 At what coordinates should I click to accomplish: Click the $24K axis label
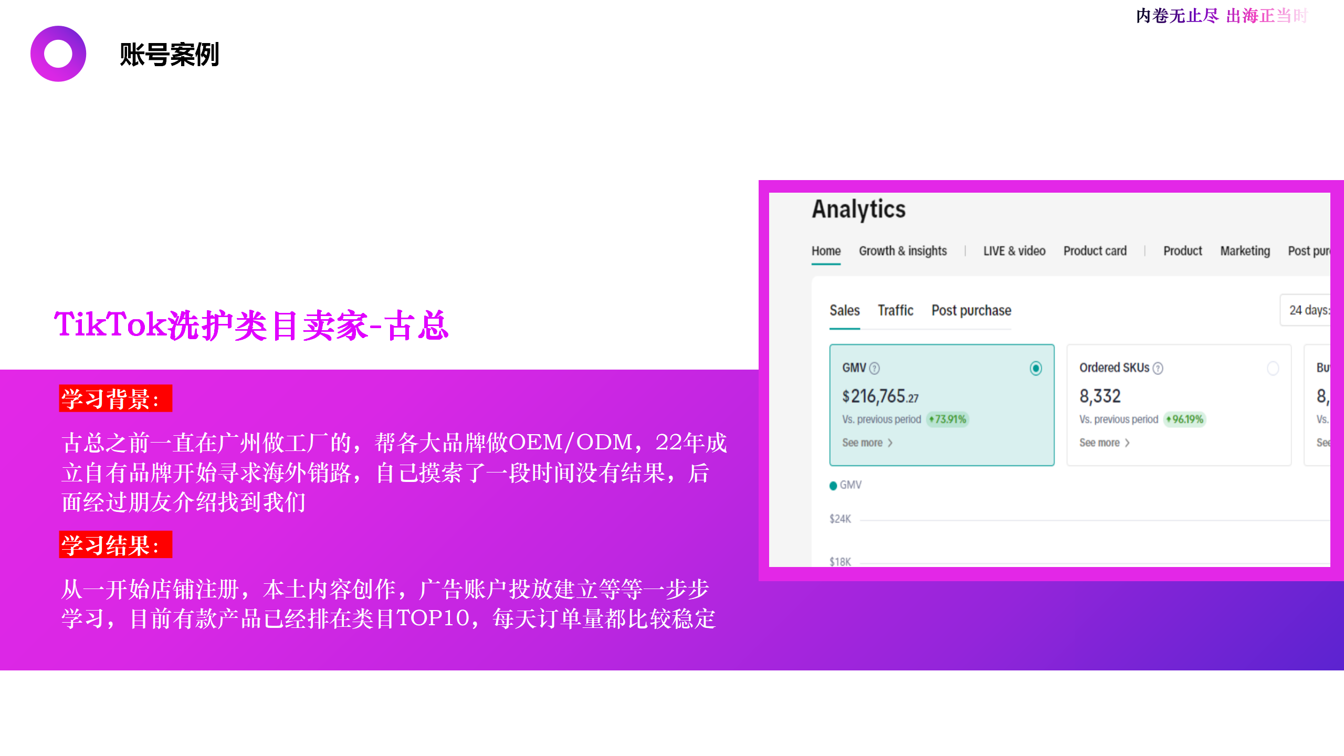point(840,519)
